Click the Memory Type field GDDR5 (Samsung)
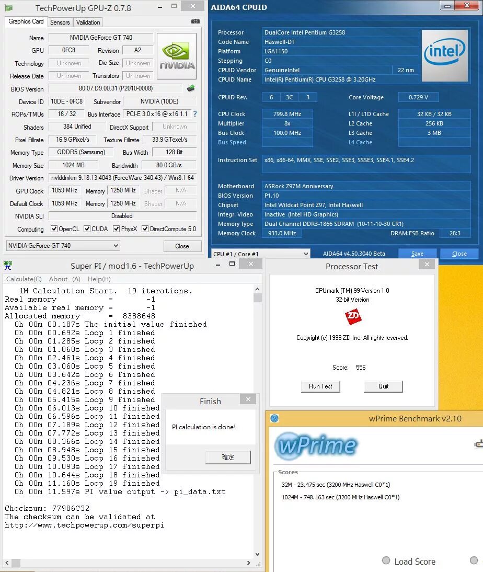Viewport: 483px width, 572px height. (x=81, y=152)
